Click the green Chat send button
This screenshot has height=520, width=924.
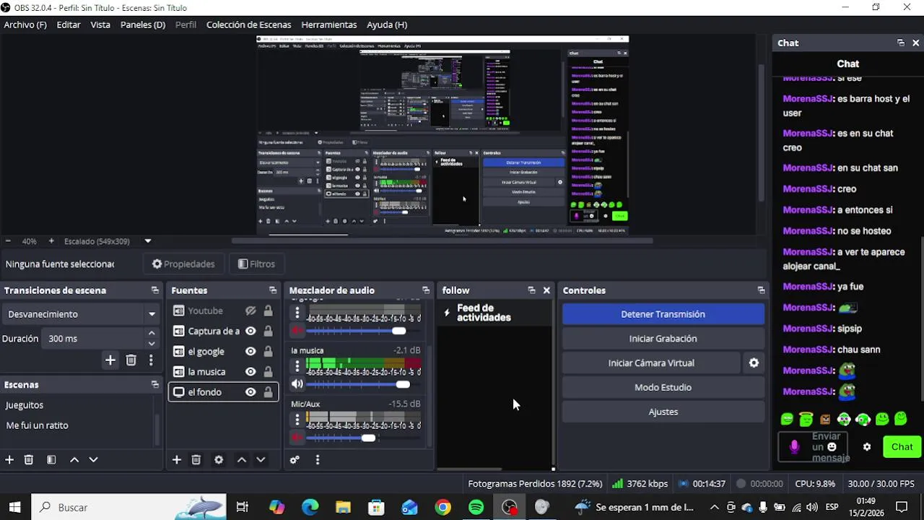[x=902, y=447]
